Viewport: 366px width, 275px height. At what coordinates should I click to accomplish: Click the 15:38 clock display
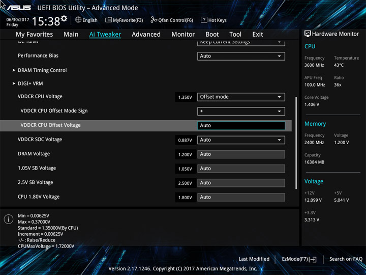(x=46, y=21)
